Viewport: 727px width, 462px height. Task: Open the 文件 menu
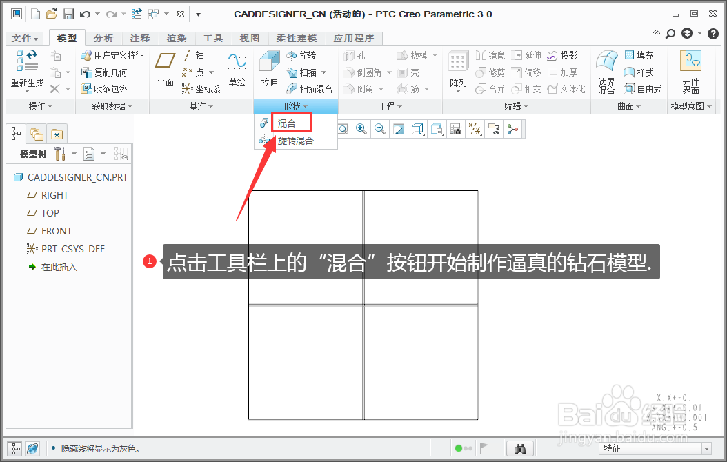click(24, 38)
